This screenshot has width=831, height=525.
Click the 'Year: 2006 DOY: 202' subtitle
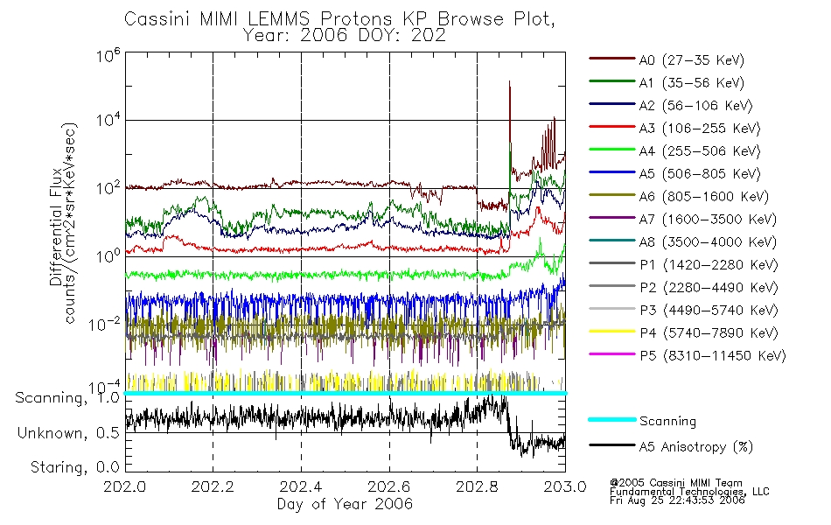pyautogui.click(x=345, y=36)
